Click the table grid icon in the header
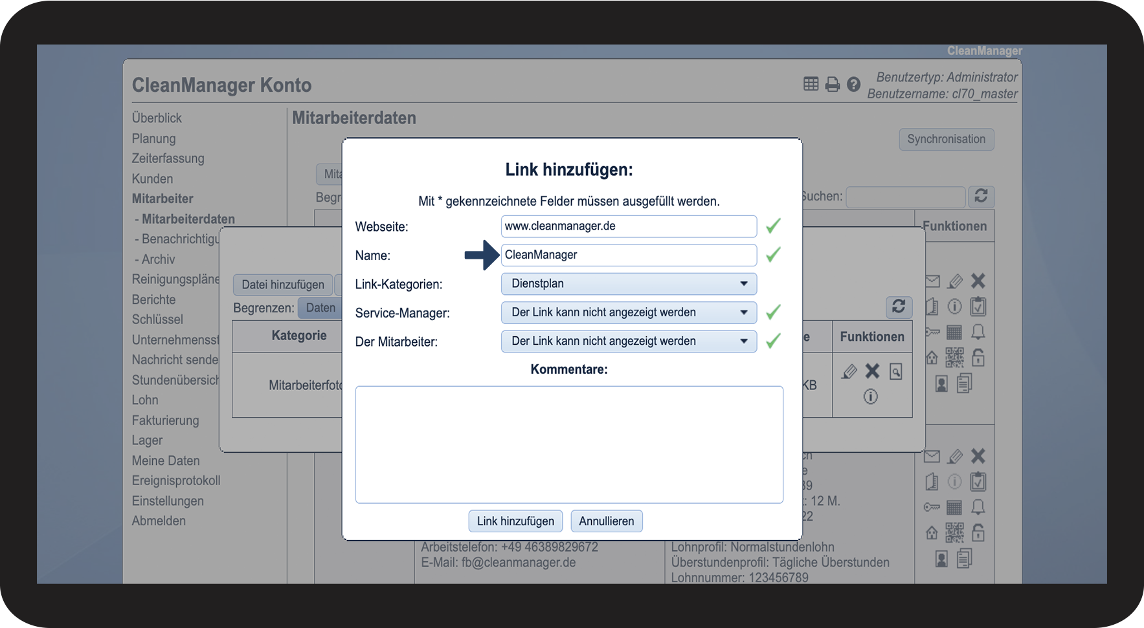Viewport: 1144px width, 628px height. point(811,84)
